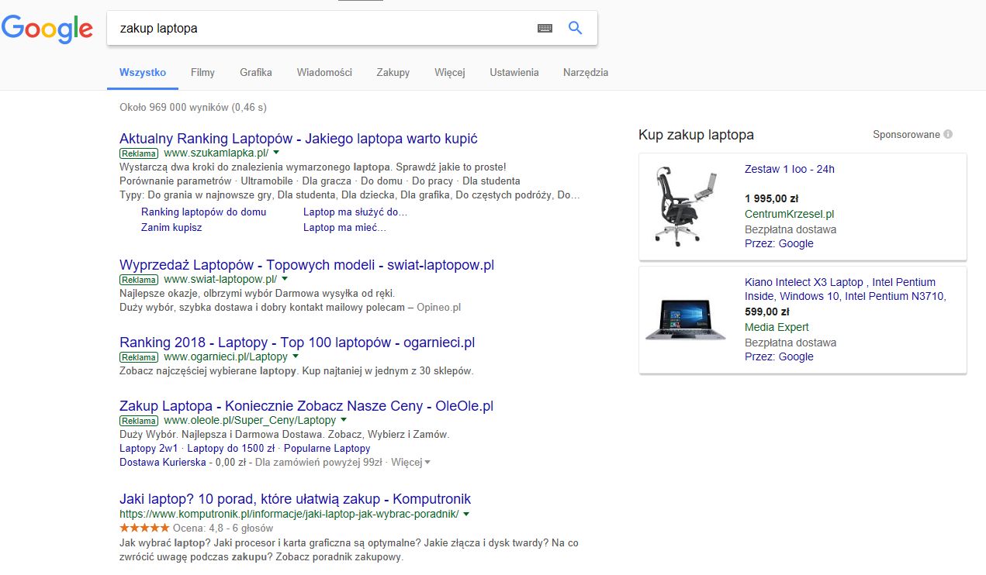
Task: Open Kiano Intelect X3 Laptop product link
Action: (x=845, y=289)
